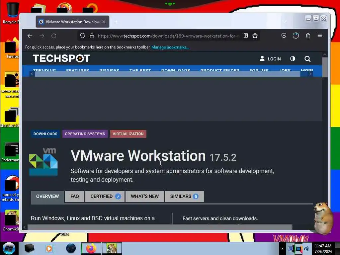Screen dimensions: 340x255
Task: Click the VMware Workstation product logo
Action: point(43,162)
